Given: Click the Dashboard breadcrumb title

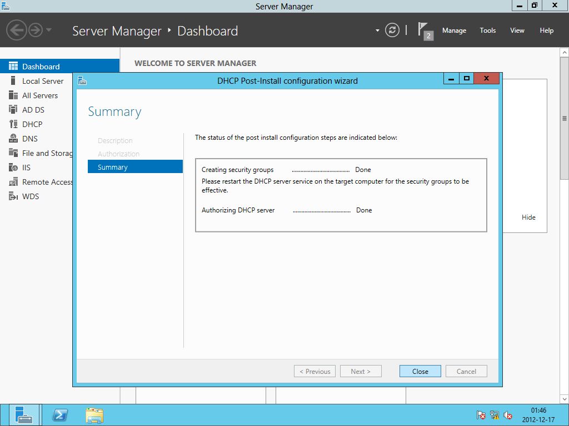Looking at the screenshot, I should click(208, 31).
